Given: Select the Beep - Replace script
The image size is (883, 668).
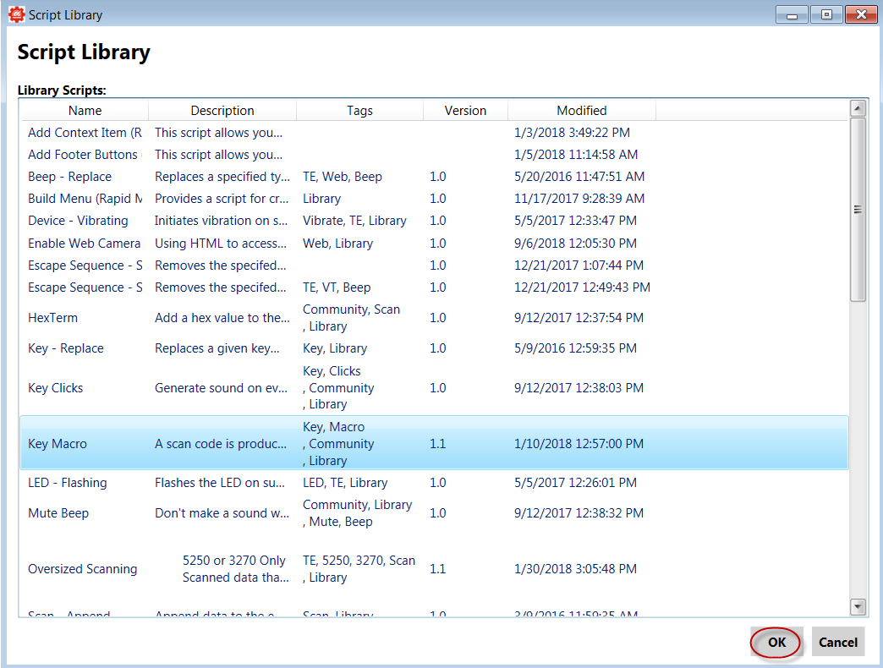Looking at the screenshot, I should [434, 177].
